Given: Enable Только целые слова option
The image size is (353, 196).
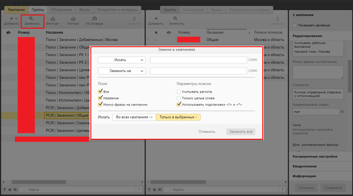Looking at the screenshot, I should (x=179, y=98).
